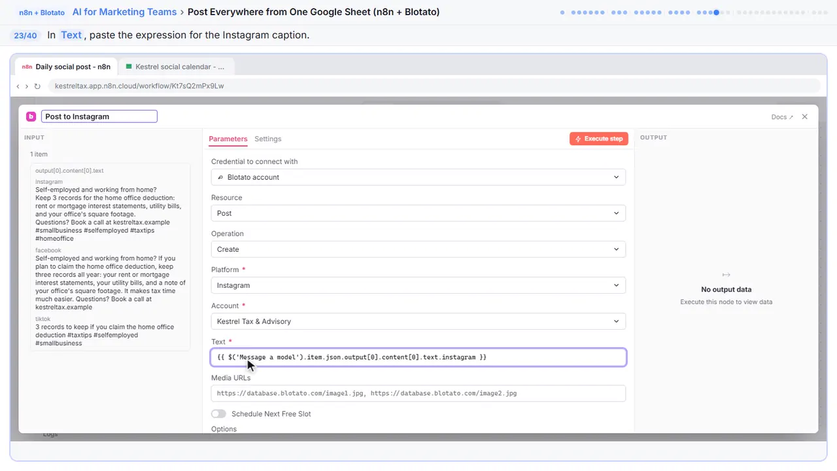Open the Account dropdown showing Kestrel Tax & Advisory
This screenshot has height=471, width=837.
(418, 321)
